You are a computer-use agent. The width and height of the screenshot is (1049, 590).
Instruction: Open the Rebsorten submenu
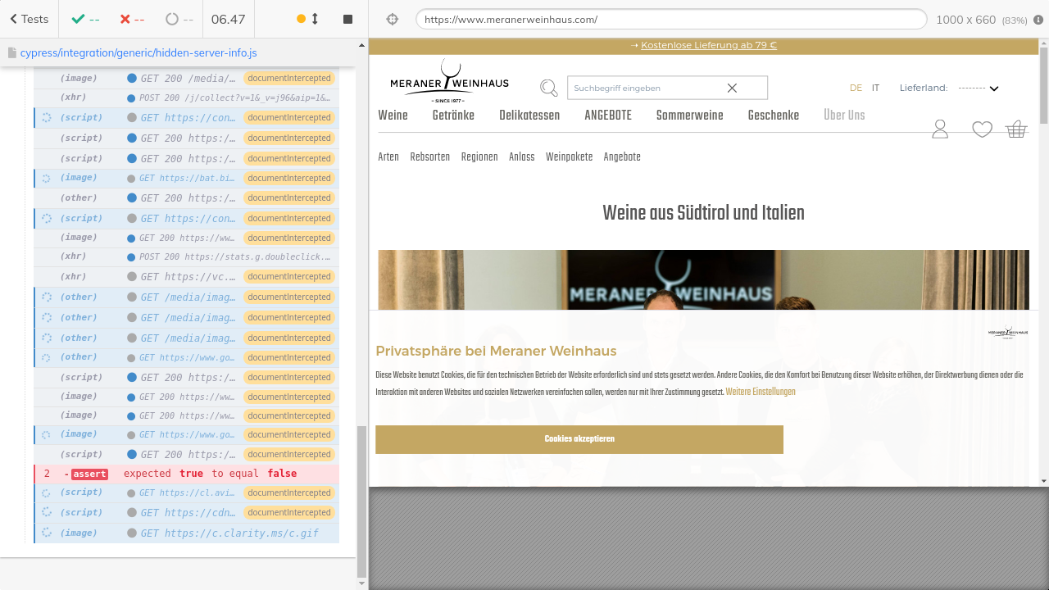coord(429,157)
